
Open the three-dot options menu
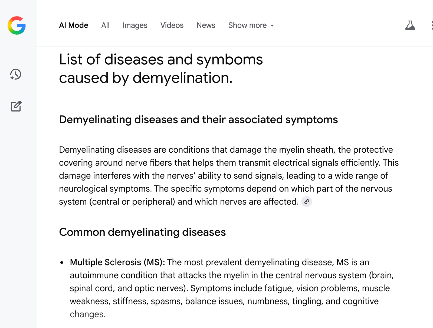432,25
